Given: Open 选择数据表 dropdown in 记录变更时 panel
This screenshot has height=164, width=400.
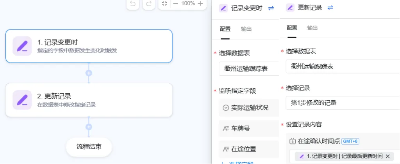Looking at the screenshot, I should (249, 68).
